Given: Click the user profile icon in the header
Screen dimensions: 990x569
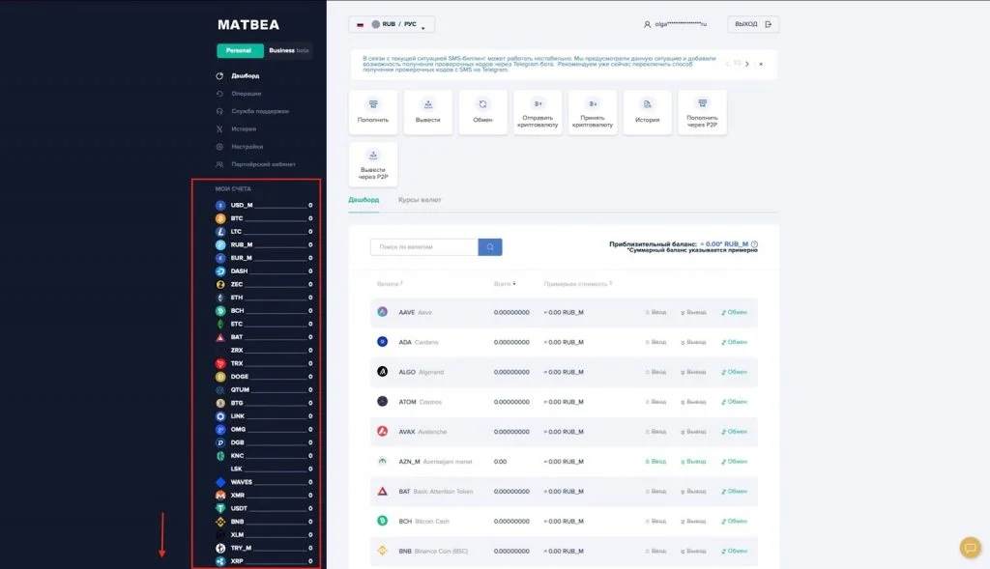Looking at the screenshot, I should tap(647, 24).
